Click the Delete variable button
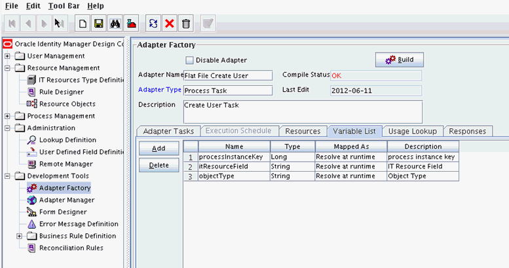 pyautogui.click(x=159, y=165)
